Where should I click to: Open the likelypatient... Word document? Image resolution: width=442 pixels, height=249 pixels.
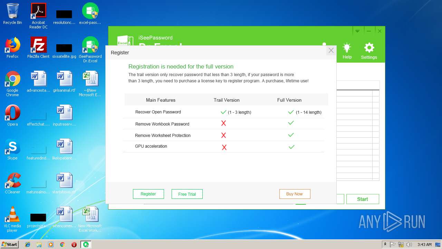pyautogui.click(x=64, y=149)
